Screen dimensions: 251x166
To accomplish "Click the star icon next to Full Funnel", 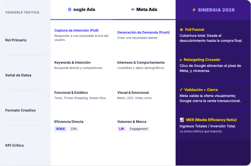I will pyautogui.click(x=181, y=30).
